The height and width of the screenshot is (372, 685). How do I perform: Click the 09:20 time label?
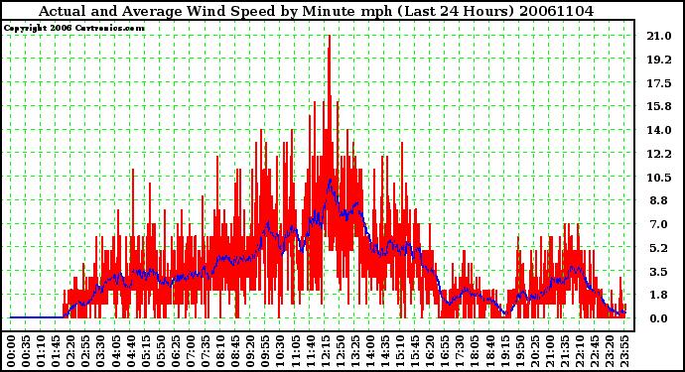250,351
